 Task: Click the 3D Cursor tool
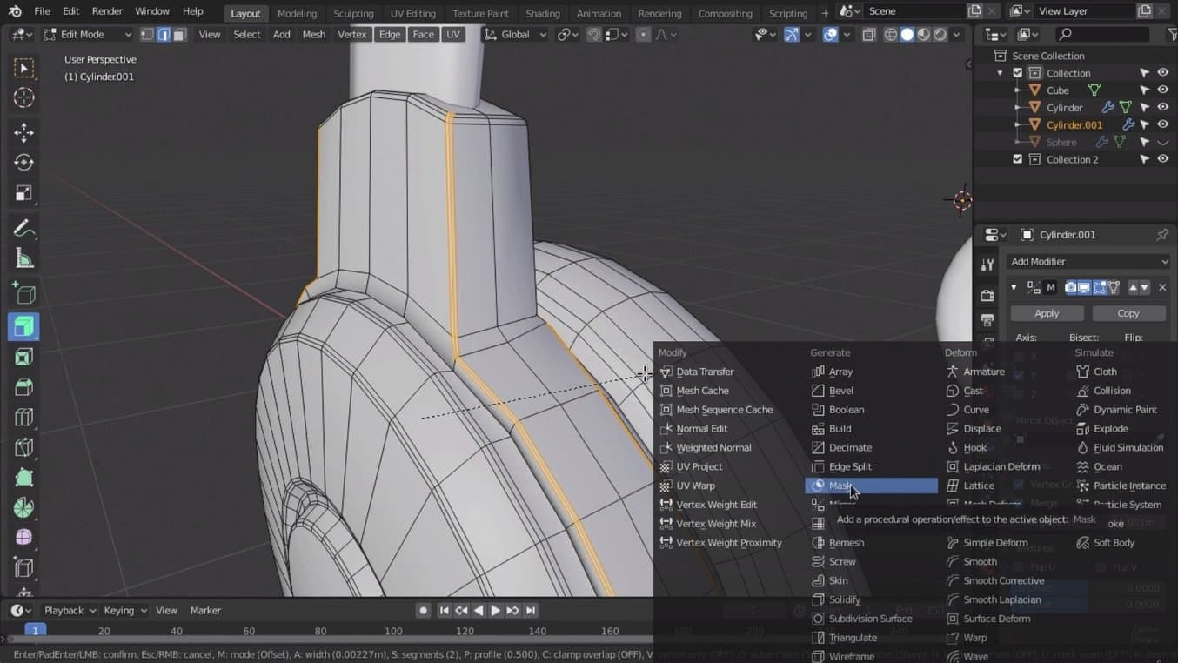coord(23,97)
